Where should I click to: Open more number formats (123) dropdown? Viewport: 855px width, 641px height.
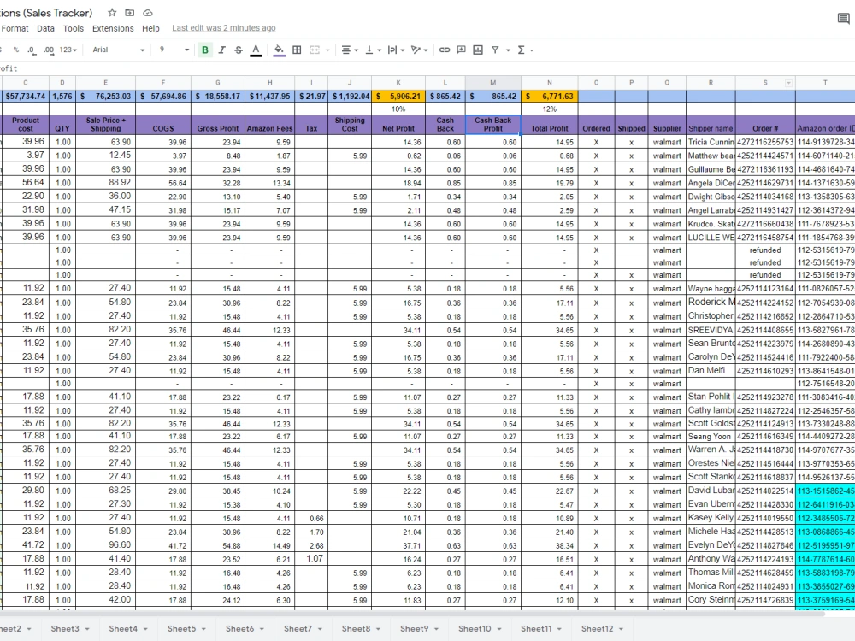point(68,50)
